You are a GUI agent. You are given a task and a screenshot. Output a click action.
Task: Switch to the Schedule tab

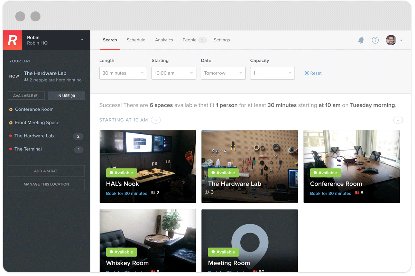coord(136,40)
